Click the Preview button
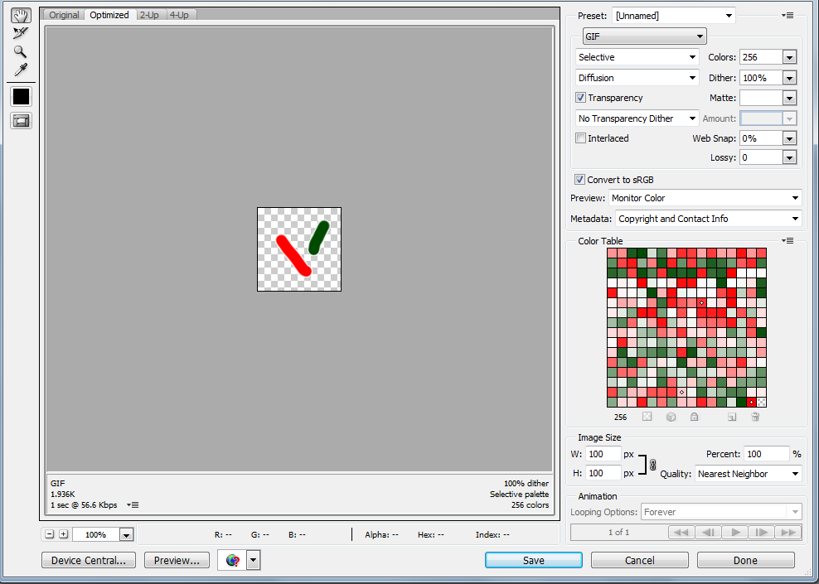The height and width of the screenshot is (584, 819). [x=177, y=560]
